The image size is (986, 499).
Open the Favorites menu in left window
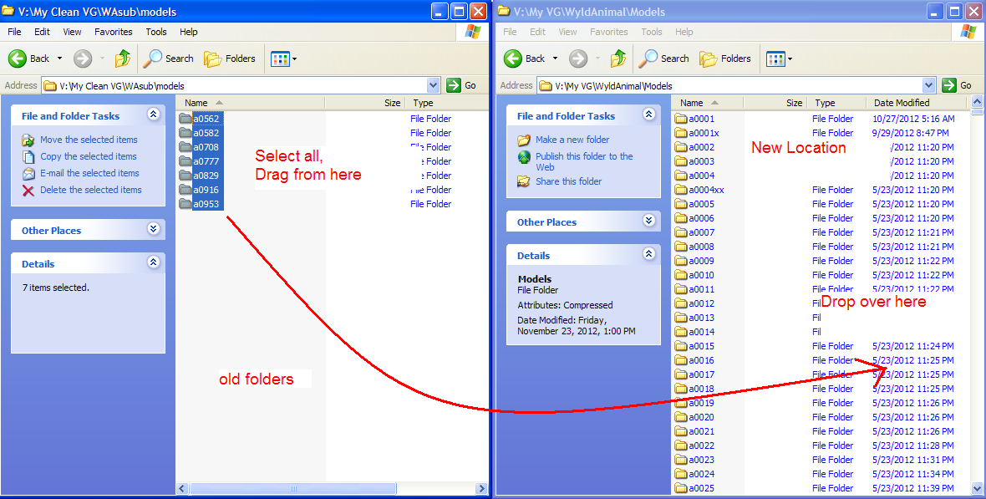[x=113, y=32]
